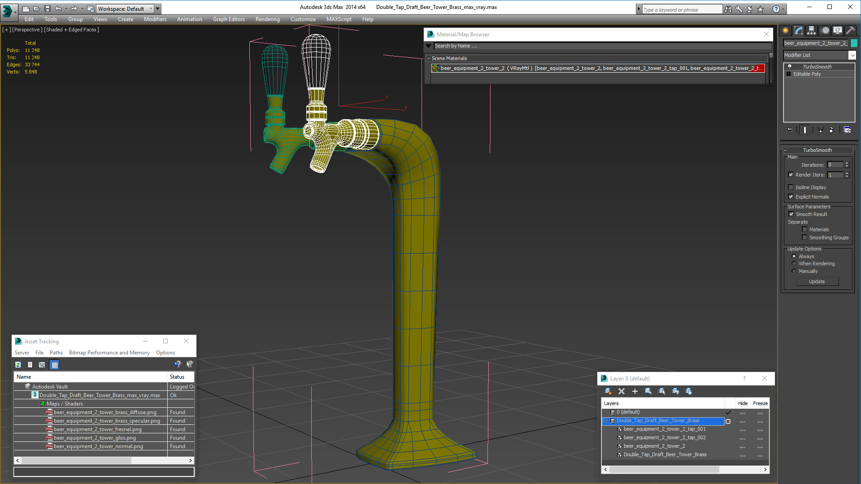The width and height of the screenshot is (861, 484).
Task: Remove modifier from the stack trash icon
Action: (x=831, y=130)
